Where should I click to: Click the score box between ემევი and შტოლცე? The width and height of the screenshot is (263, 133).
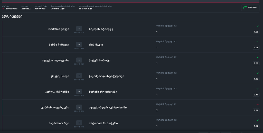click(79, 29)
